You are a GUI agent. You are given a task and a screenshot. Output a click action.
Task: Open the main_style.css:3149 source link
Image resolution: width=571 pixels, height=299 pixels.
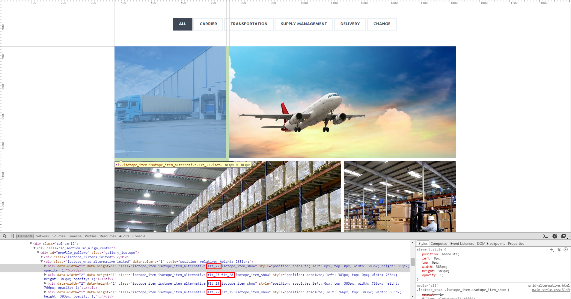coord(551,290)
